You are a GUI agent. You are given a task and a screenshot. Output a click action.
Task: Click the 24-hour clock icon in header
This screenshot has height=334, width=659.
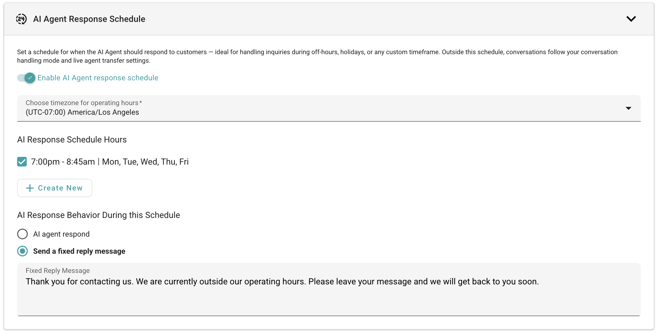pos(21,19)
